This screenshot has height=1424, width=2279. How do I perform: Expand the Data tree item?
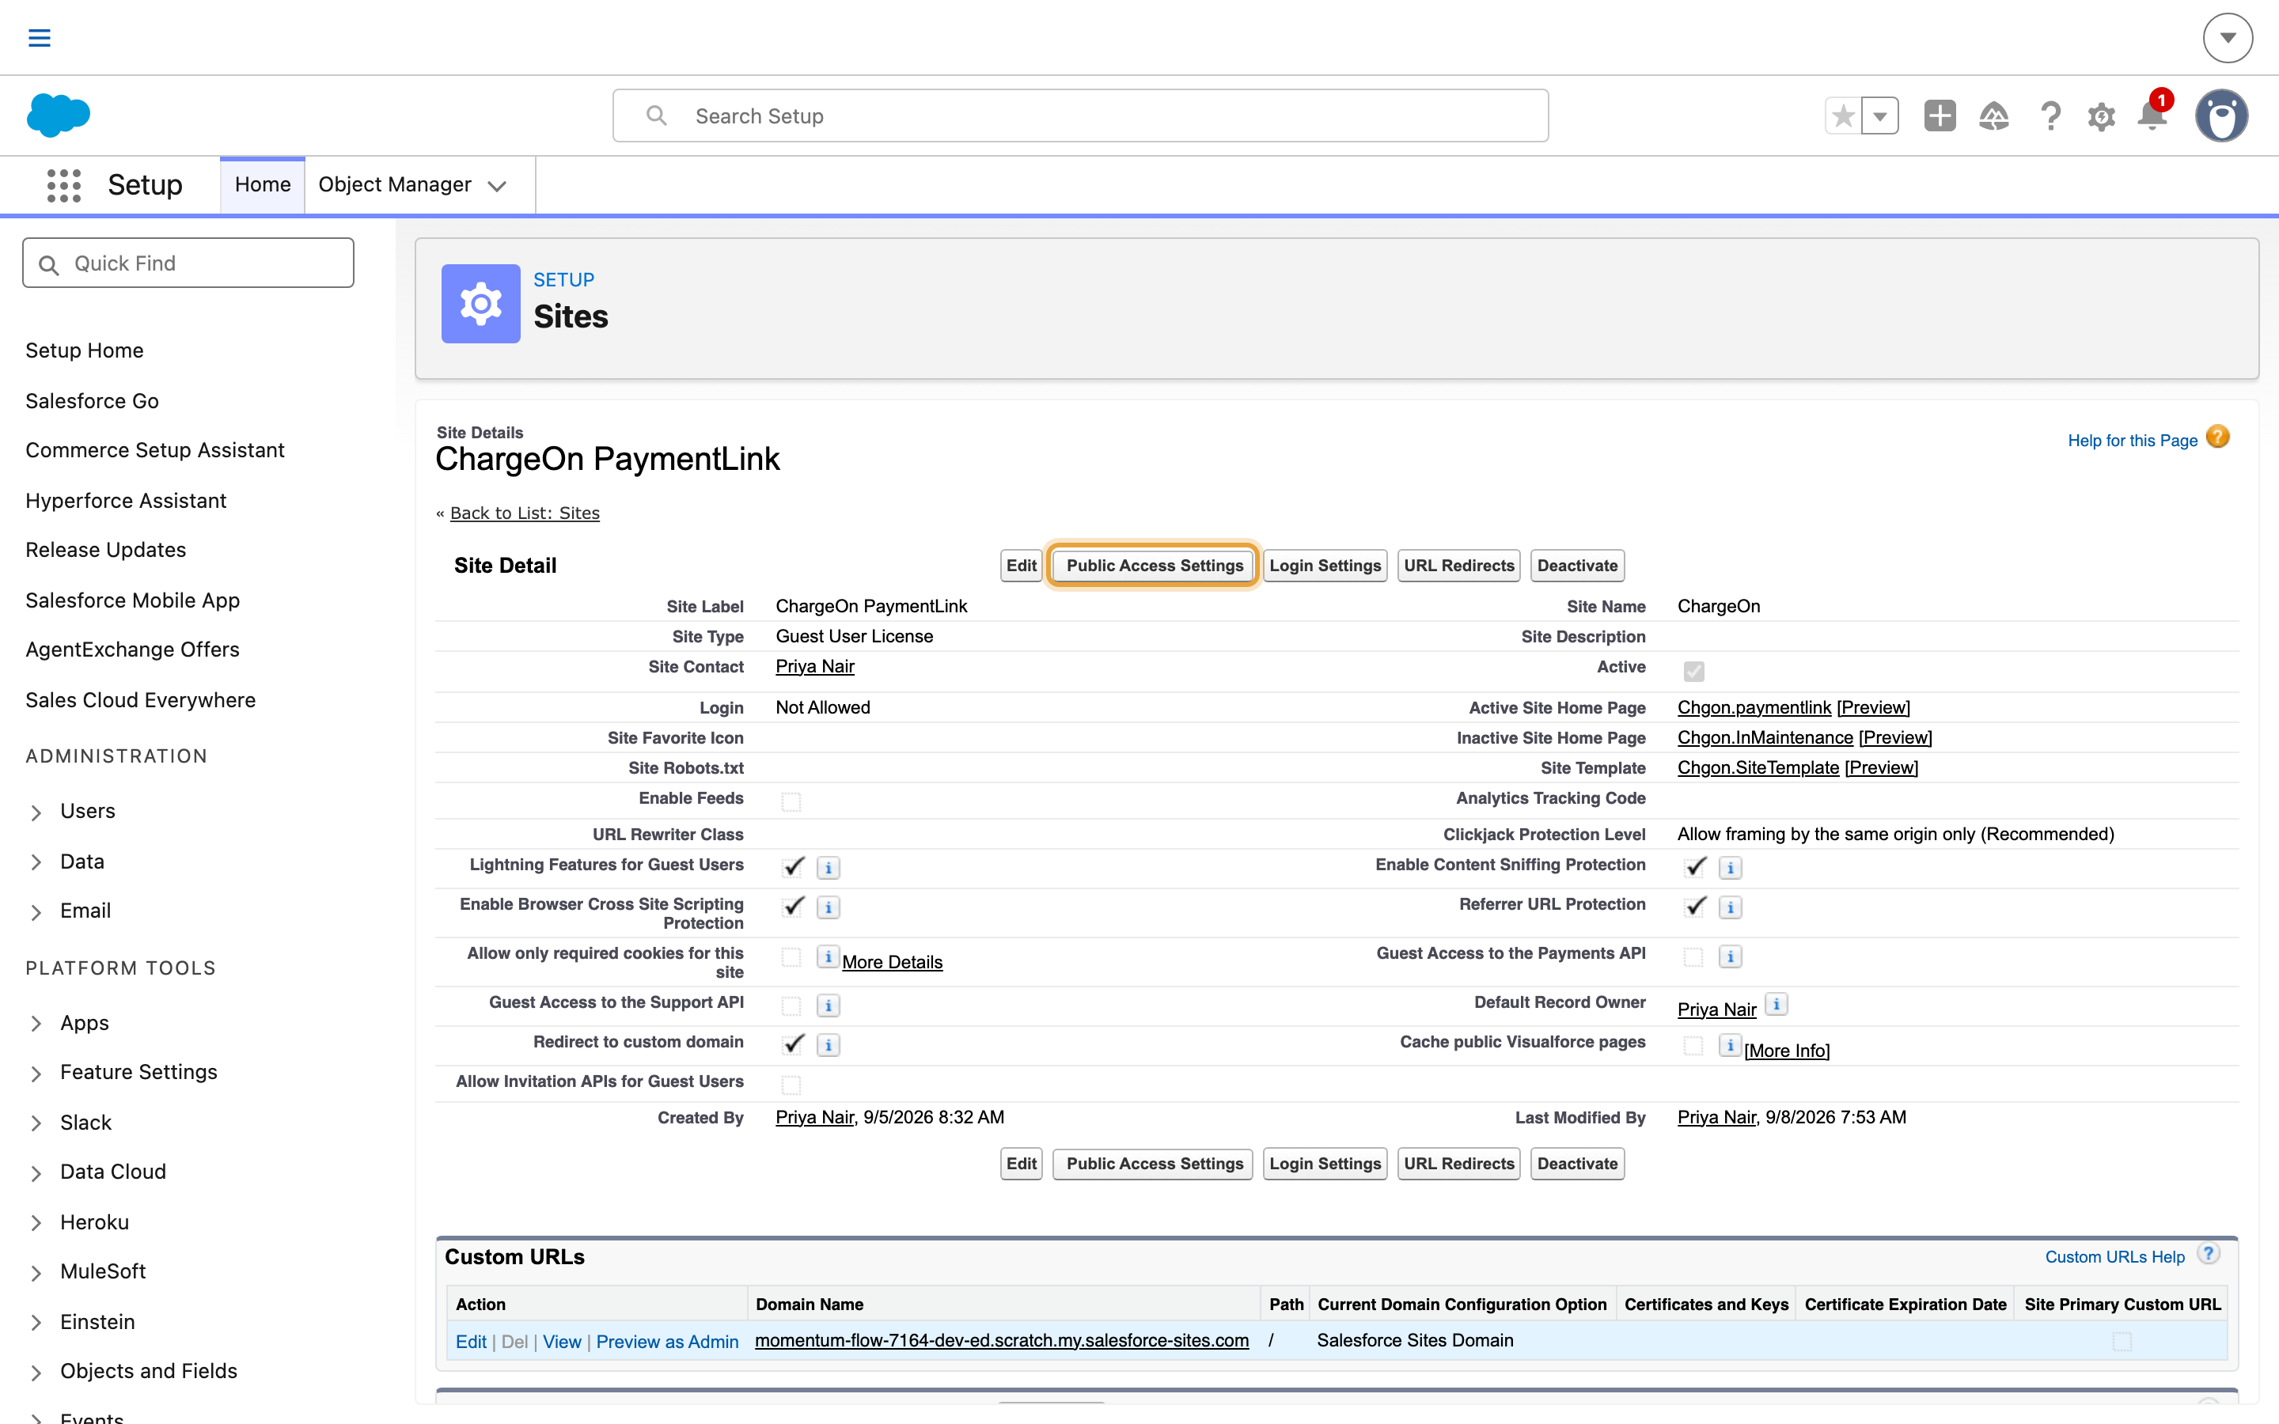tap(36, 862)
